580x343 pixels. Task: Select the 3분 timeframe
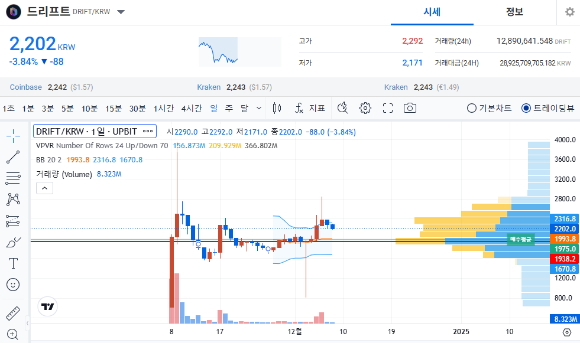pos(48,108)
